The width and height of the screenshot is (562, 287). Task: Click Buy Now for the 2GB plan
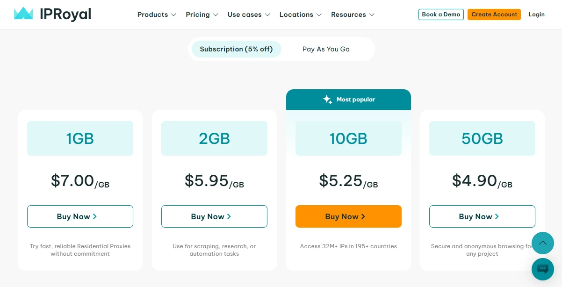214,216
